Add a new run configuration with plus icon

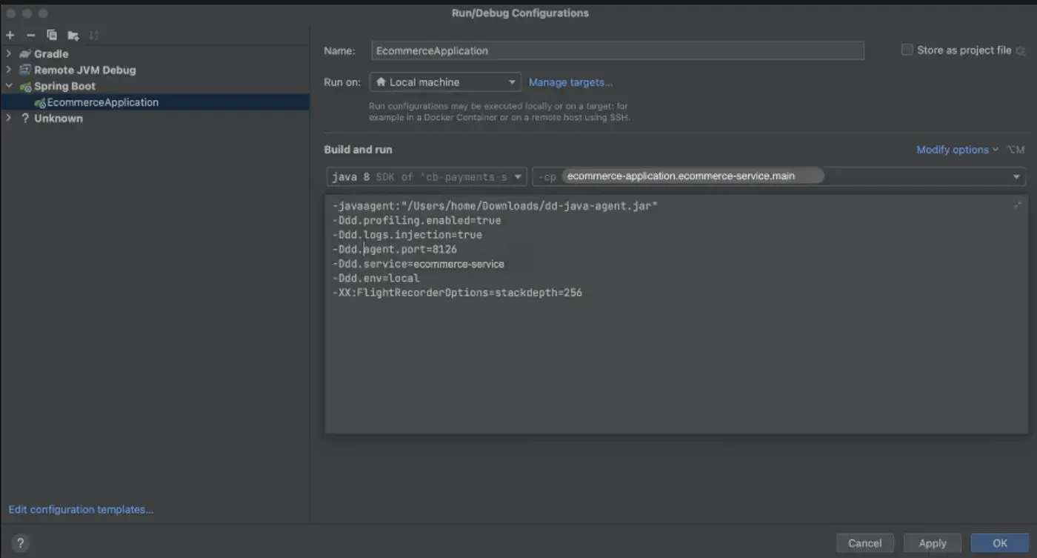point(10,35)
